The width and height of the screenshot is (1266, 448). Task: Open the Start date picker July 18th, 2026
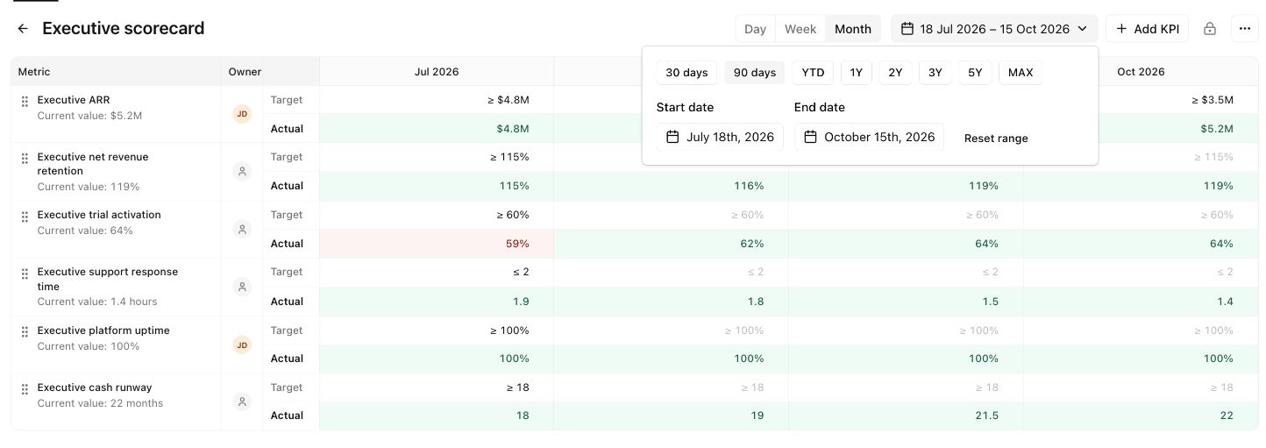[x=720, y=137]
